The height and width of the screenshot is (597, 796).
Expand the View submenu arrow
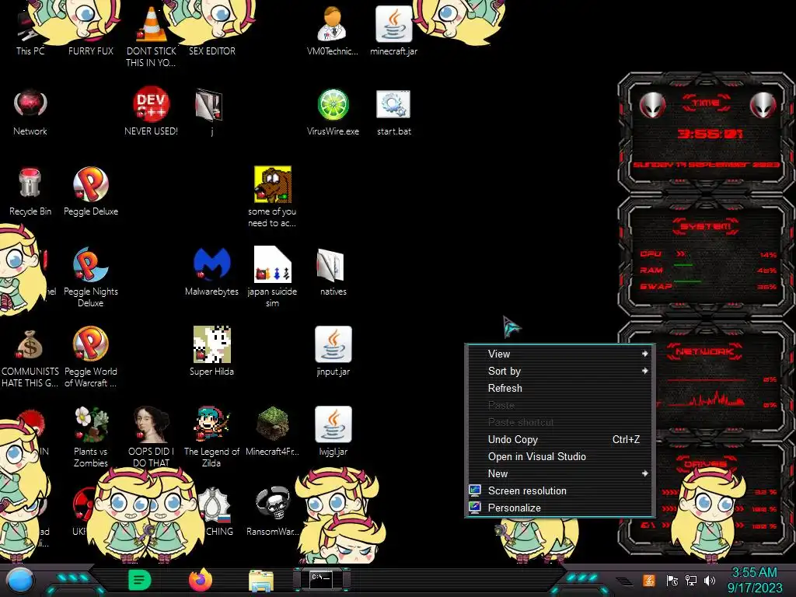644,354
